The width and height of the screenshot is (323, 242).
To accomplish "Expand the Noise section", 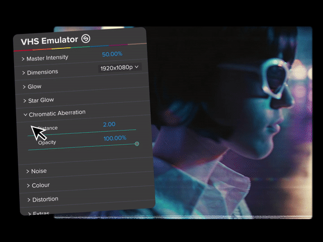I will coord(28,171).
